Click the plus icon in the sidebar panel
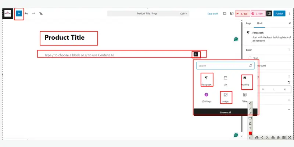 point(289,100)
